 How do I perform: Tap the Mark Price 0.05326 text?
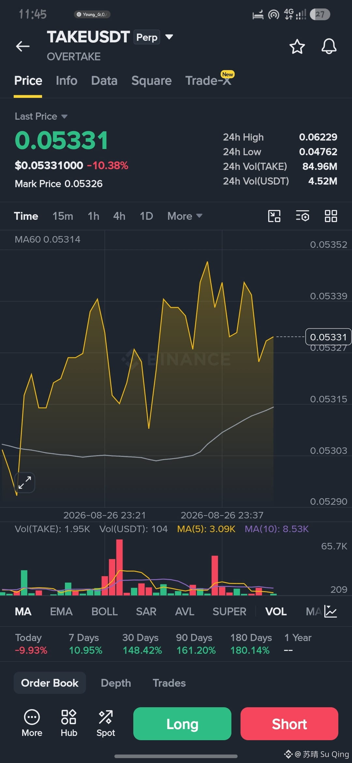point(59,184)
